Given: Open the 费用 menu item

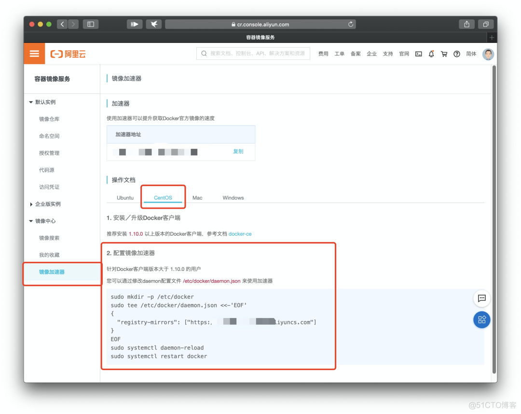Looking at the screenshot, I should click(x=323, y=54).
